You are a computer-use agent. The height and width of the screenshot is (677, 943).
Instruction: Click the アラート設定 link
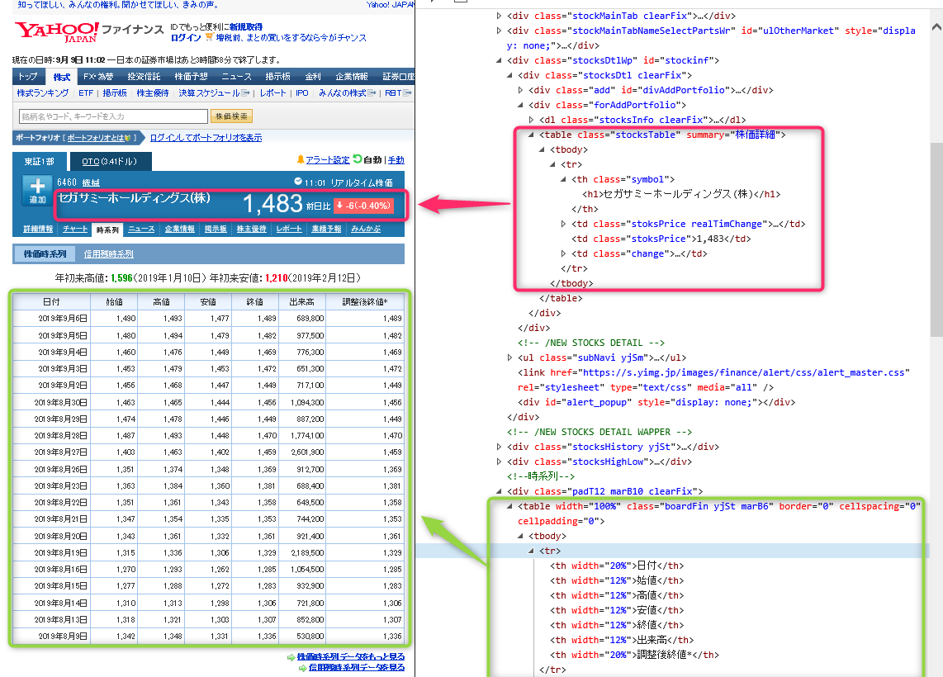[x=327, y=160]
